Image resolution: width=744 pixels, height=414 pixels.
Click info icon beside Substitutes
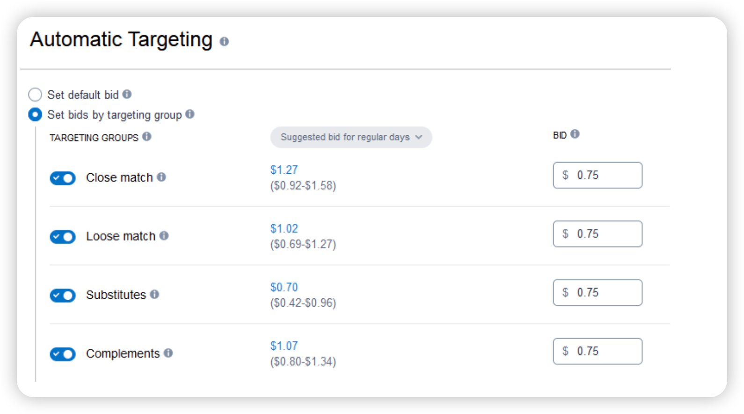point(154,294)
